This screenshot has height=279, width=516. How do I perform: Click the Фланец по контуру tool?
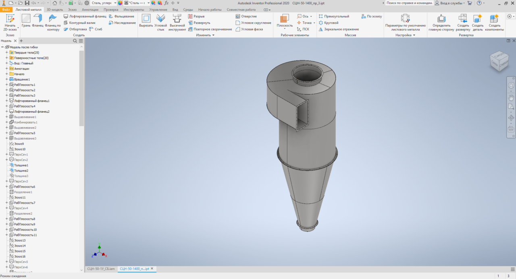pos(53,22)
